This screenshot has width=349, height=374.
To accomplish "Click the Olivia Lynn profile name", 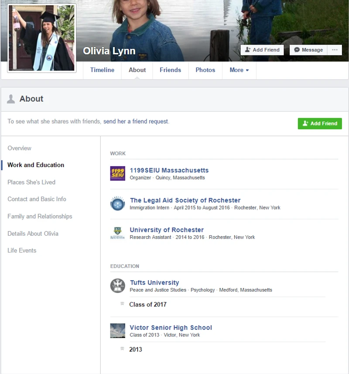I will coord(109,51).
